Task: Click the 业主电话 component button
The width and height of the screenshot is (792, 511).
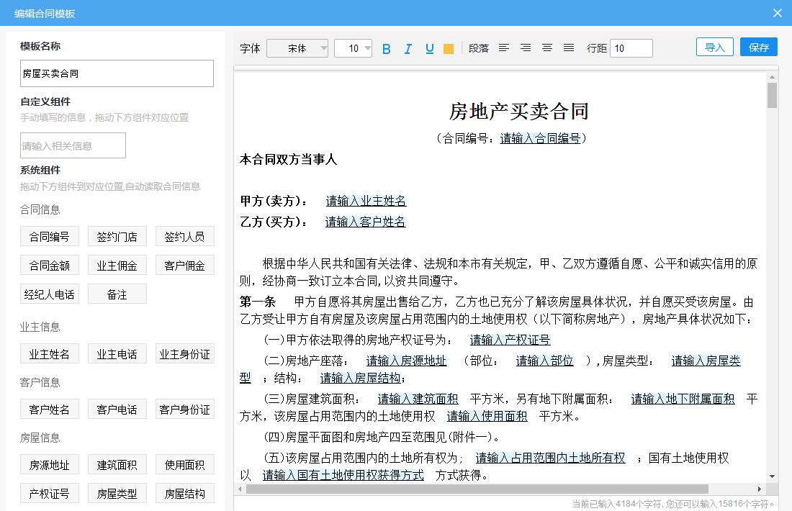Action: point(117,353)
